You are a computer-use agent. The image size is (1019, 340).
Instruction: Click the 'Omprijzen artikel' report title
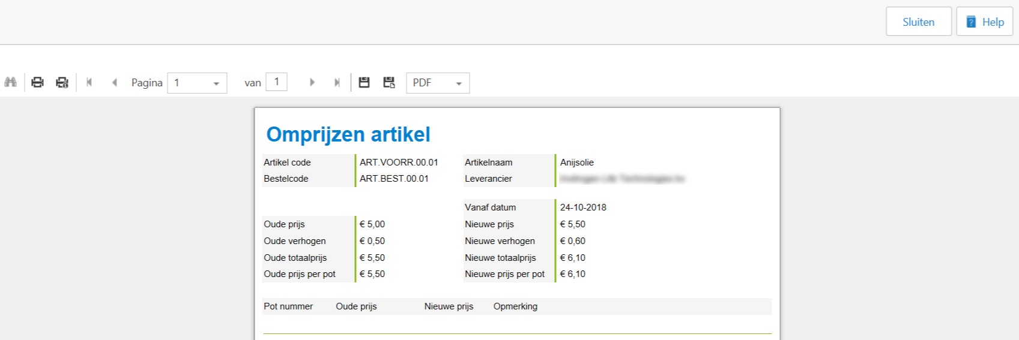pos(348,134)
